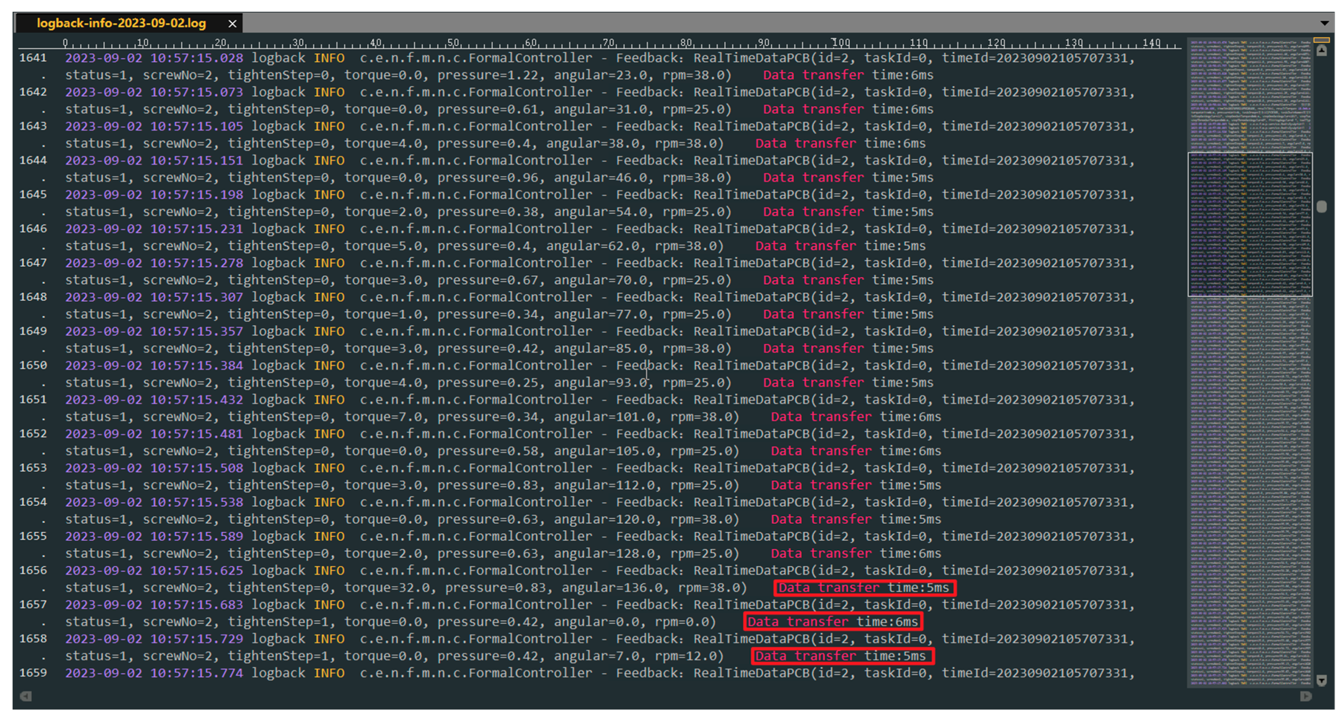Select the logback-info-2023-09-02.log tab
1343x720 pixels.
click(x=121, y=24)
